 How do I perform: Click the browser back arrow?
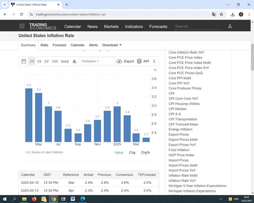click(5, 14)
